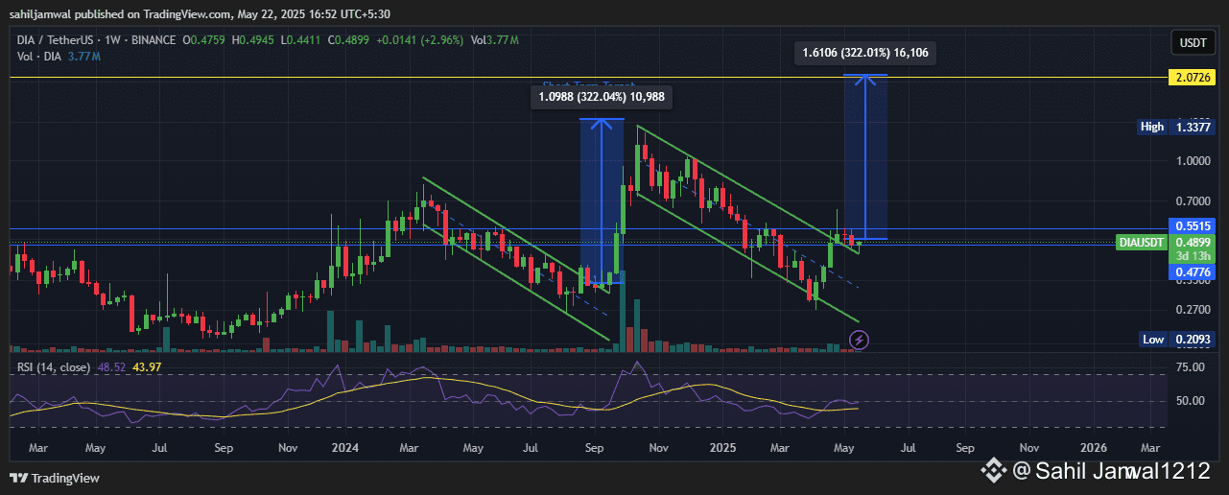
Task: Click the 1.0000 price scale value
Action: pyautogui.click(x=1193, y=161)
